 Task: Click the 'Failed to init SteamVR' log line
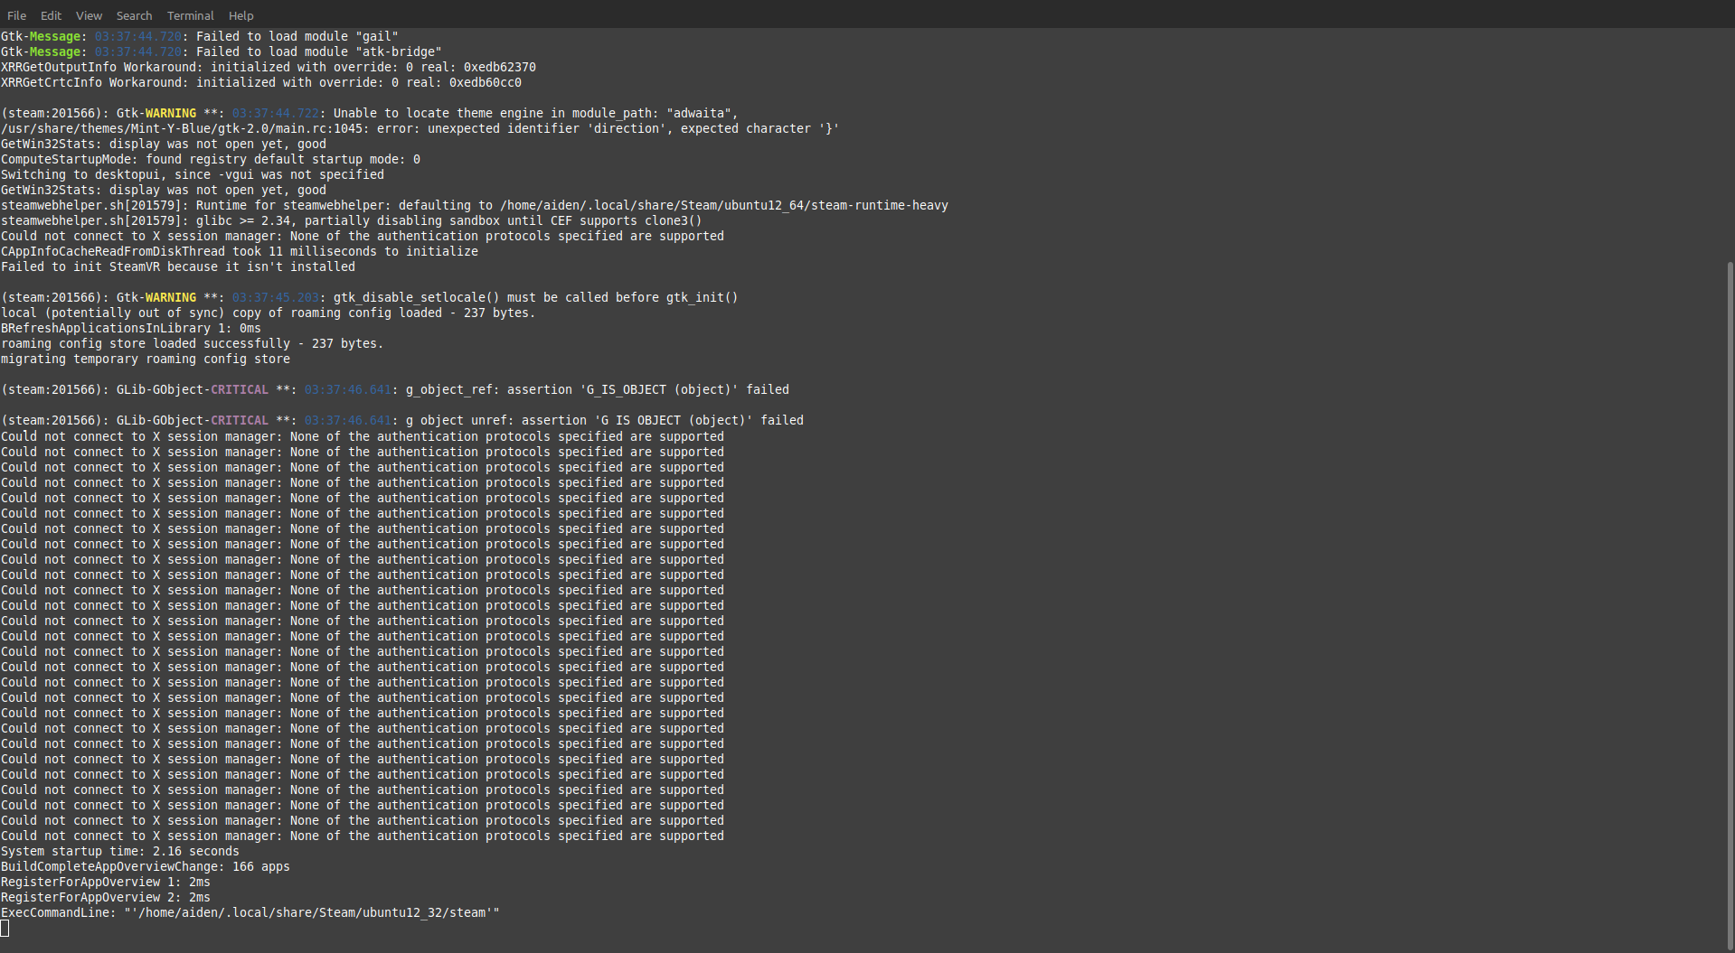tap(177, 266)
